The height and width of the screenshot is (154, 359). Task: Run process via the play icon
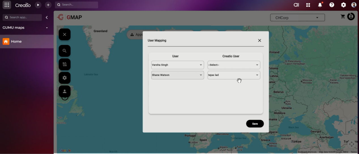pos(38,5)
